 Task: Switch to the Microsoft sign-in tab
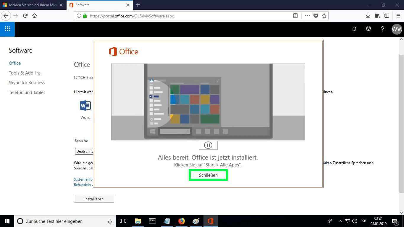pyautogui.click(x=33, y=5)
